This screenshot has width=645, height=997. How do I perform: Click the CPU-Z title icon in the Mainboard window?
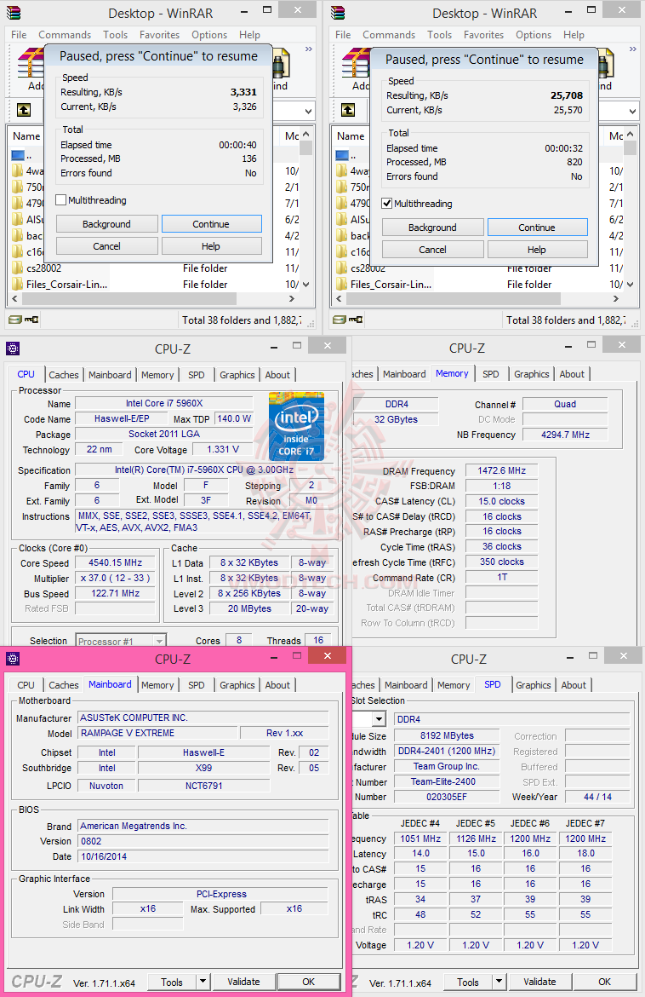tap(13, 659)
